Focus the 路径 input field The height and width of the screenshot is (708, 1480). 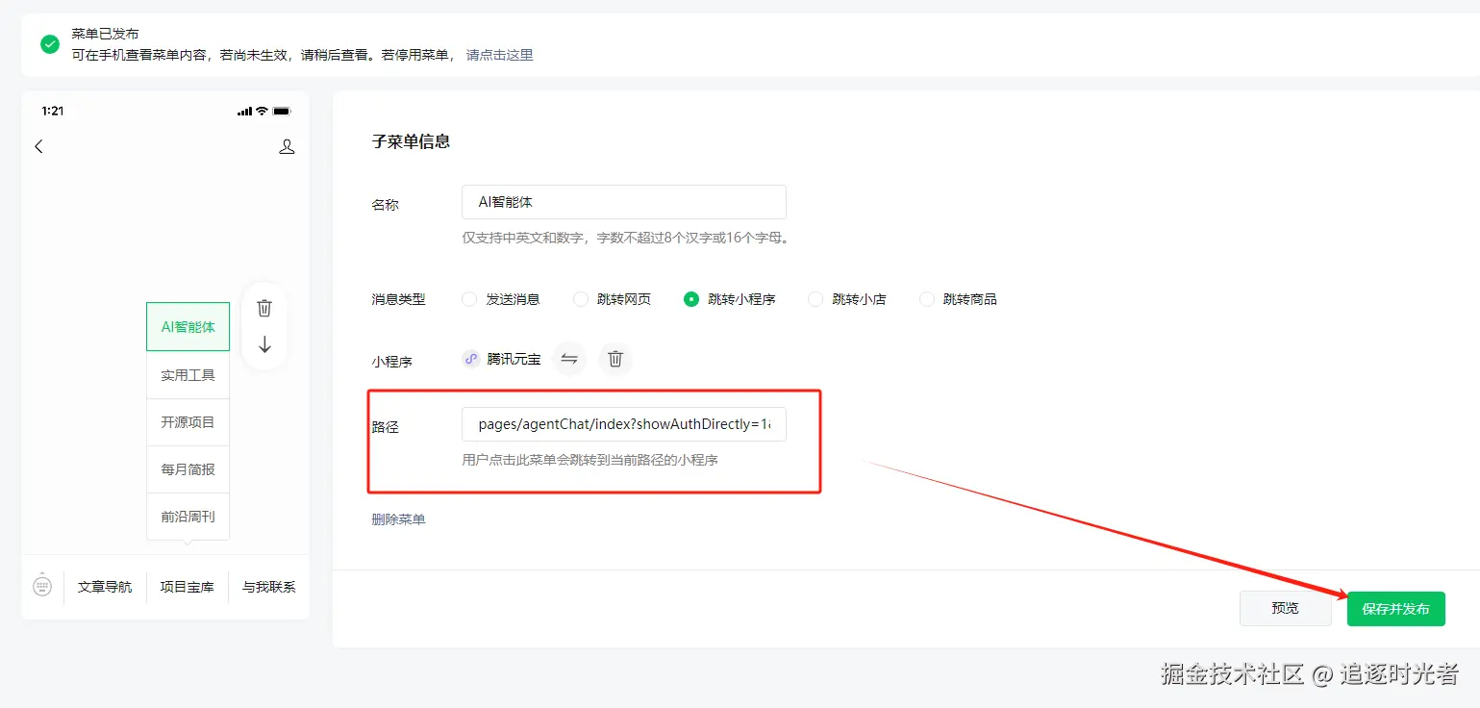(x=624, y=424)
